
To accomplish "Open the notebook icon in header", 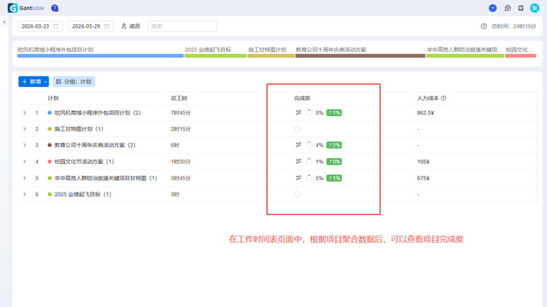I will (521, 8).
